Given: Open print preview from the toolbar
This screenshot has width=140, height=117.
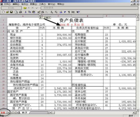Looking at the screenshot, I should point(16,12).
